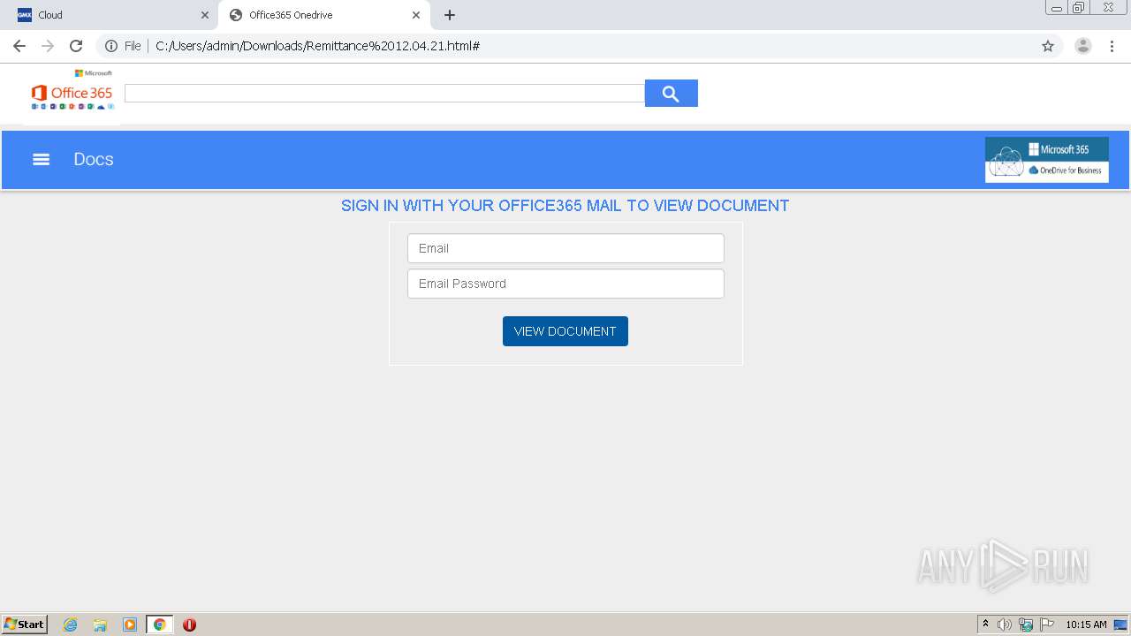Open Windows Explorer folder in taskbar

pos(100,625)
